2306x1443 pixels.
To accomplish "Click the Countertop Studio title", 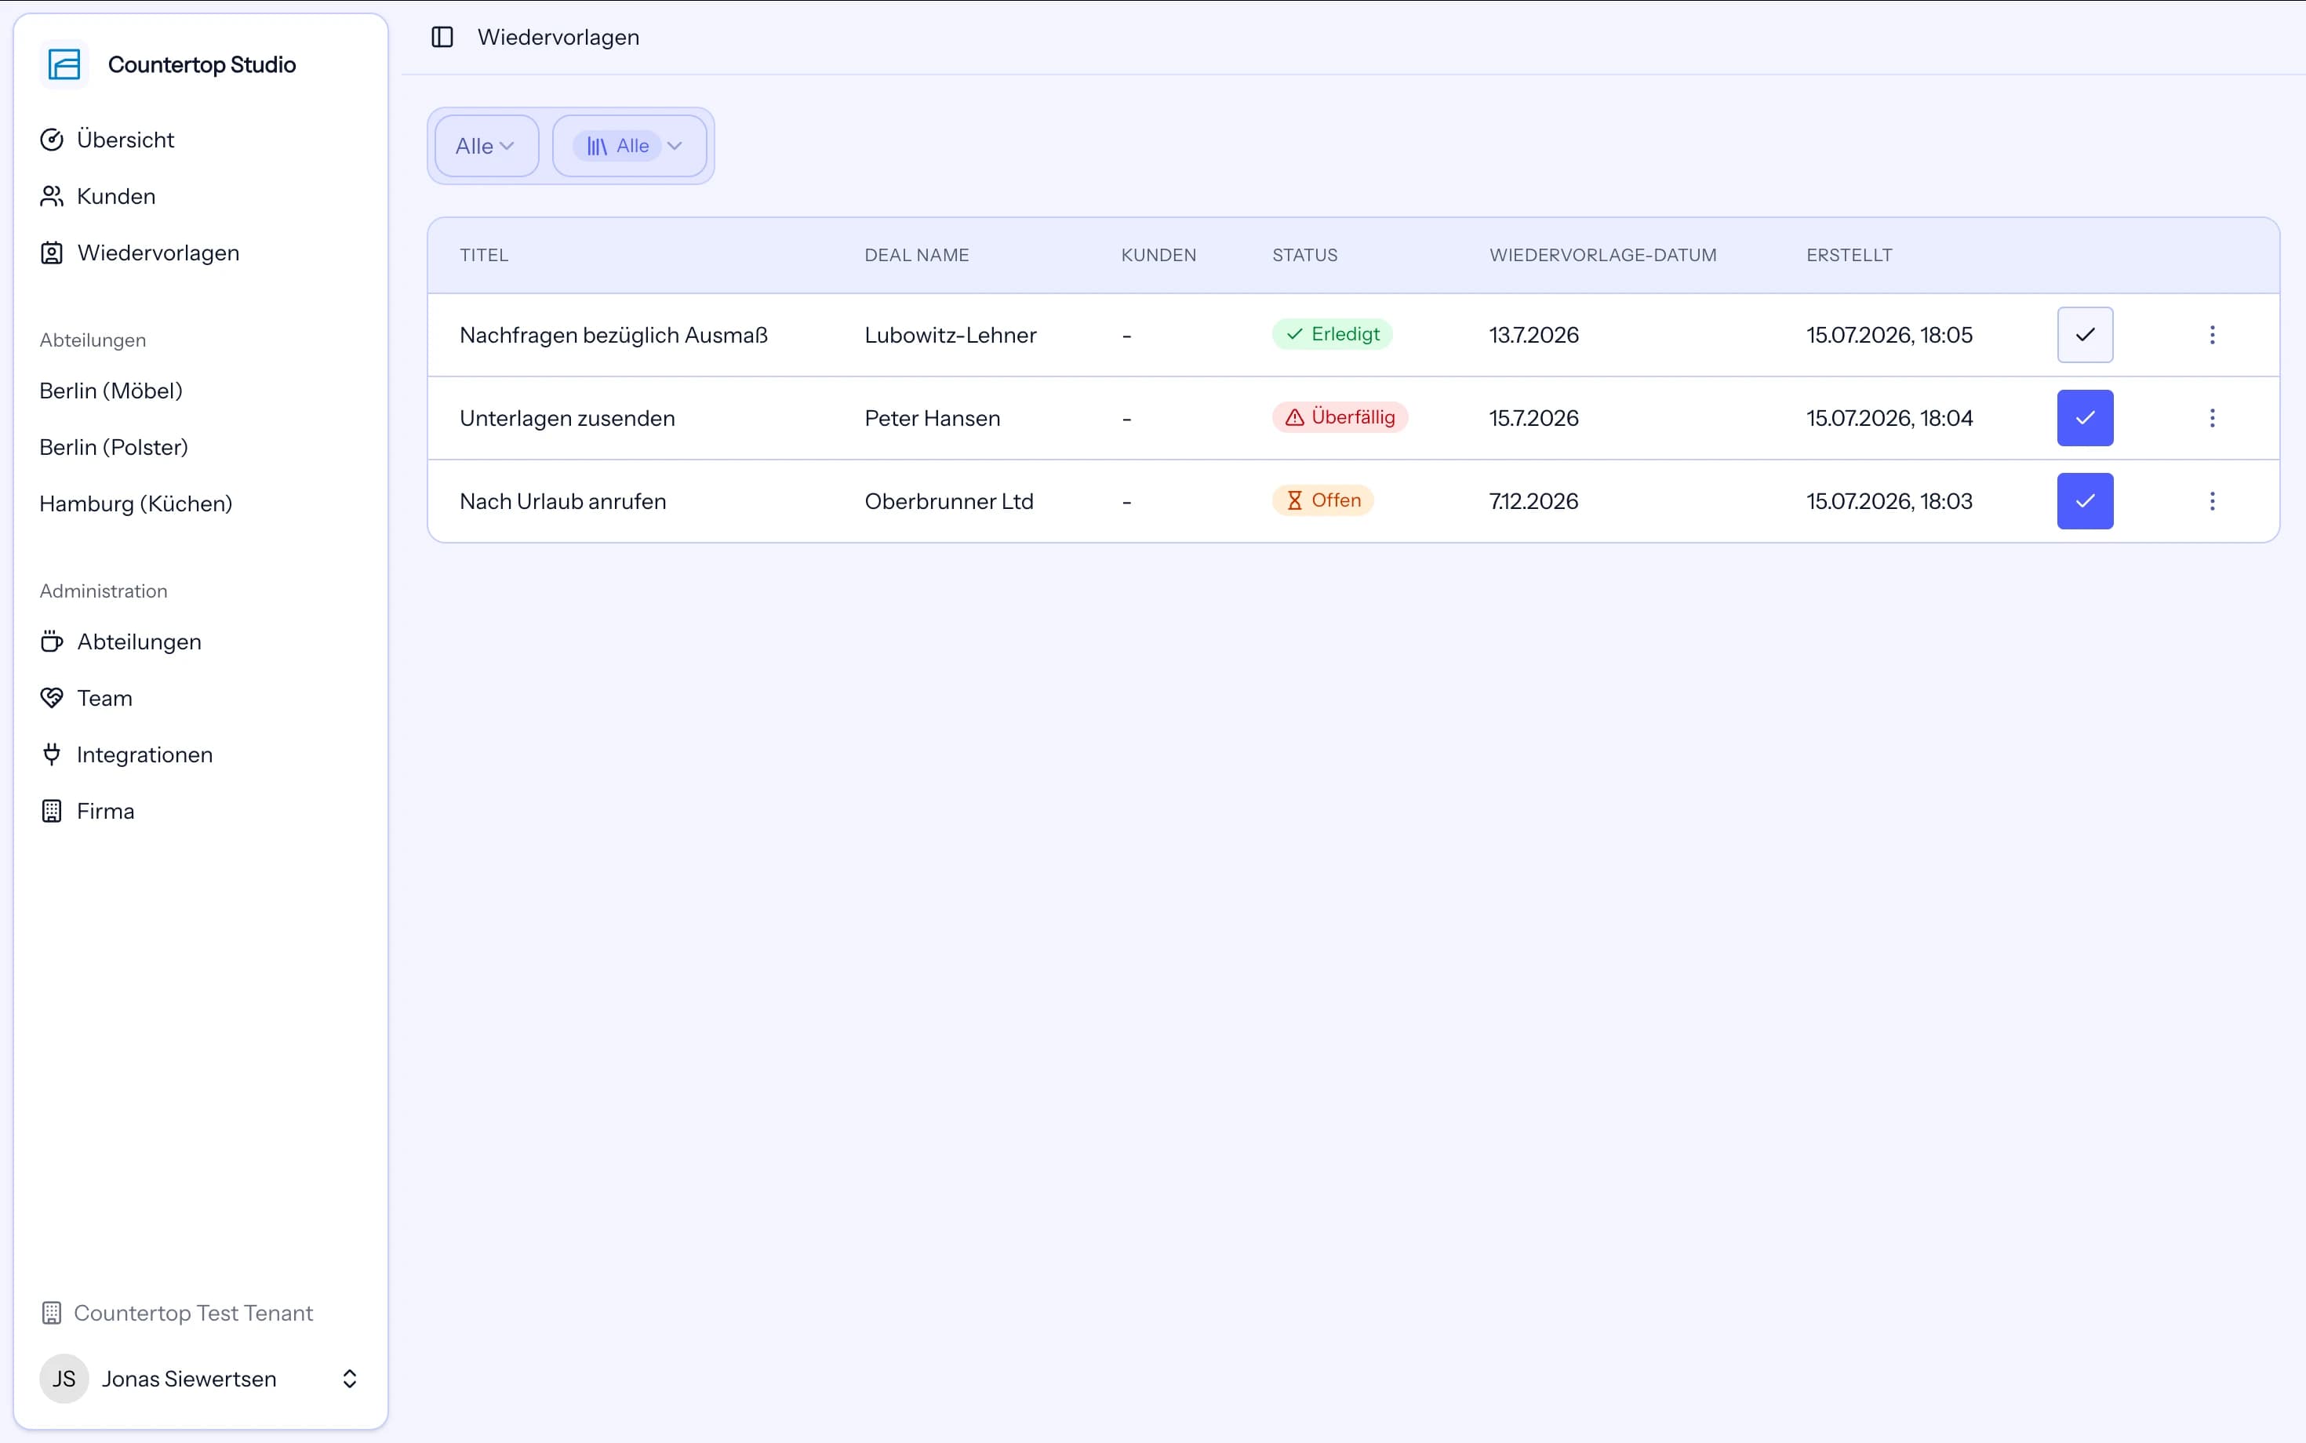I will click(202, 65).
